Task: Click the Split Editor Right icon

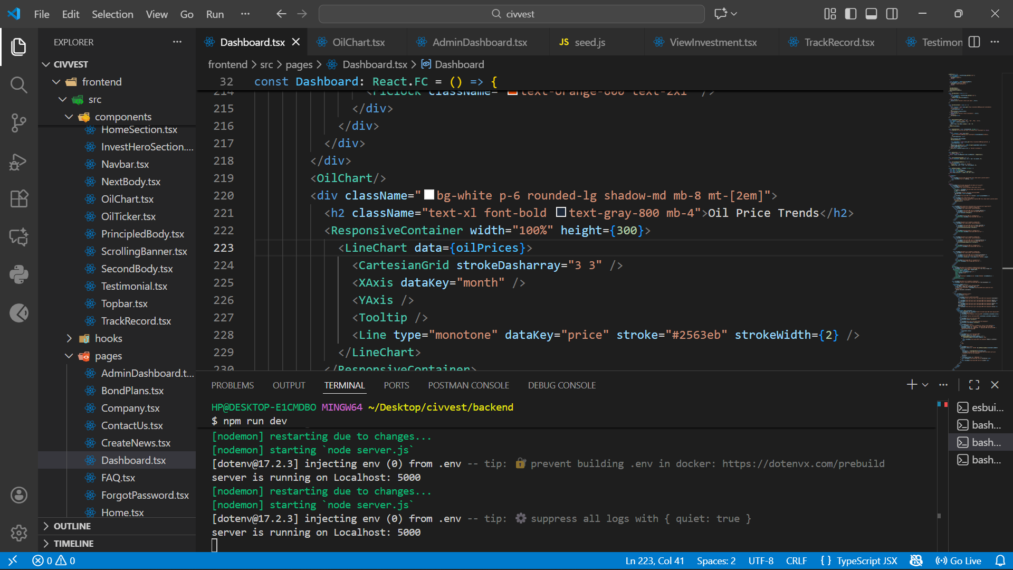Action: 974,42
